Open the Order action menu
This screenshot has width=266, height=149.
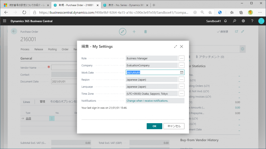65,49
